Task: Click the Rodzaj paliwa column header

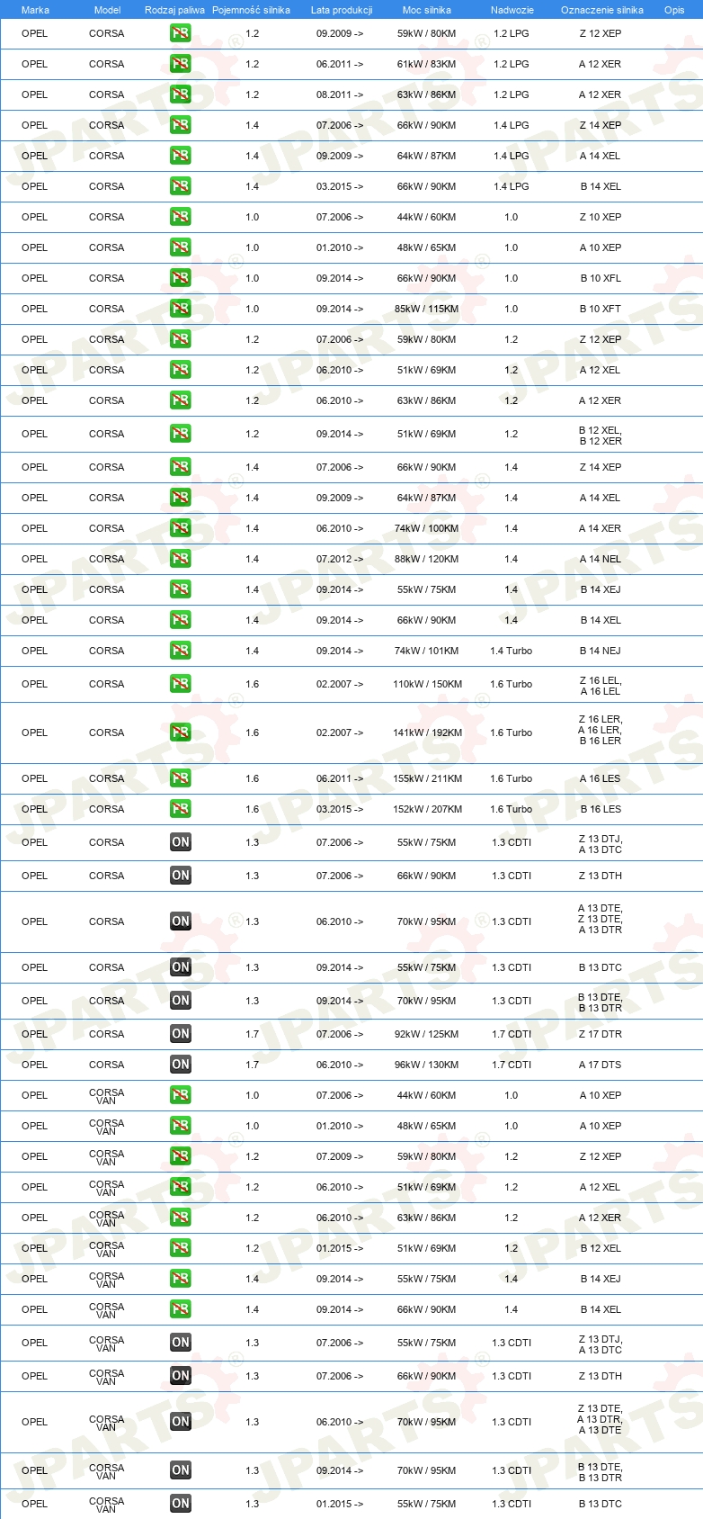Action: click(174, 10)
